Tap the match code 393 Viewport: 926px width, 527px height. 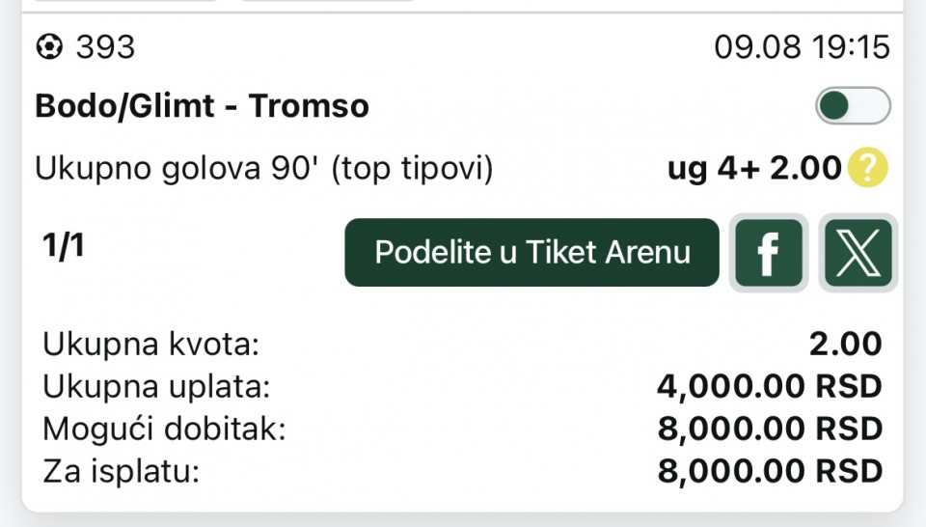click(106, 47)
